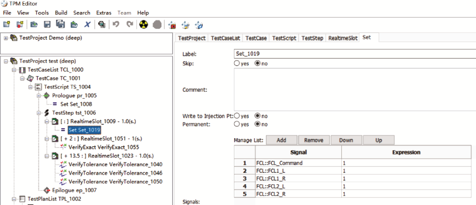476x205 pixels.
Task: Click the VerifyExact_1055 icon
Action: tap(63, 147)
